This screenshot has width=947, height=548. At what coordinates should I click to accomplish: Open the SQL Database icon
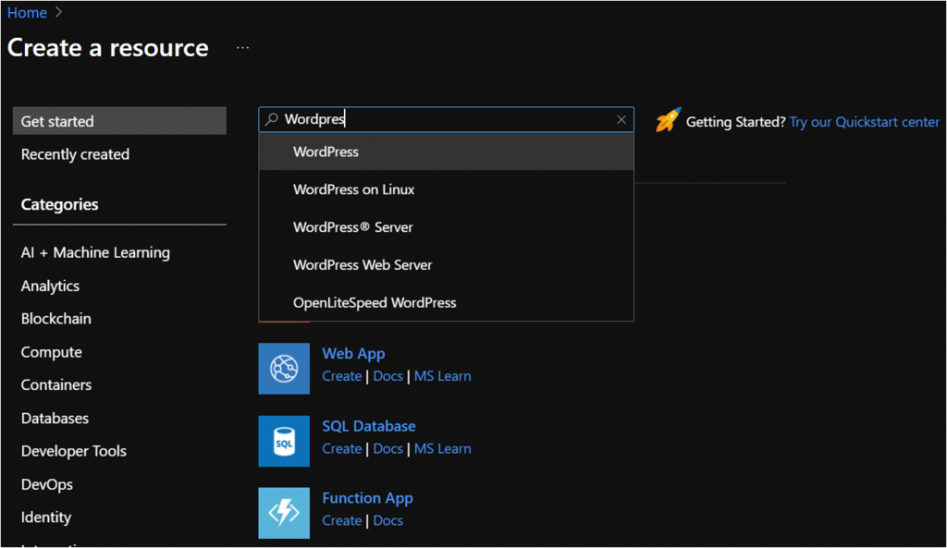point(284,441)
